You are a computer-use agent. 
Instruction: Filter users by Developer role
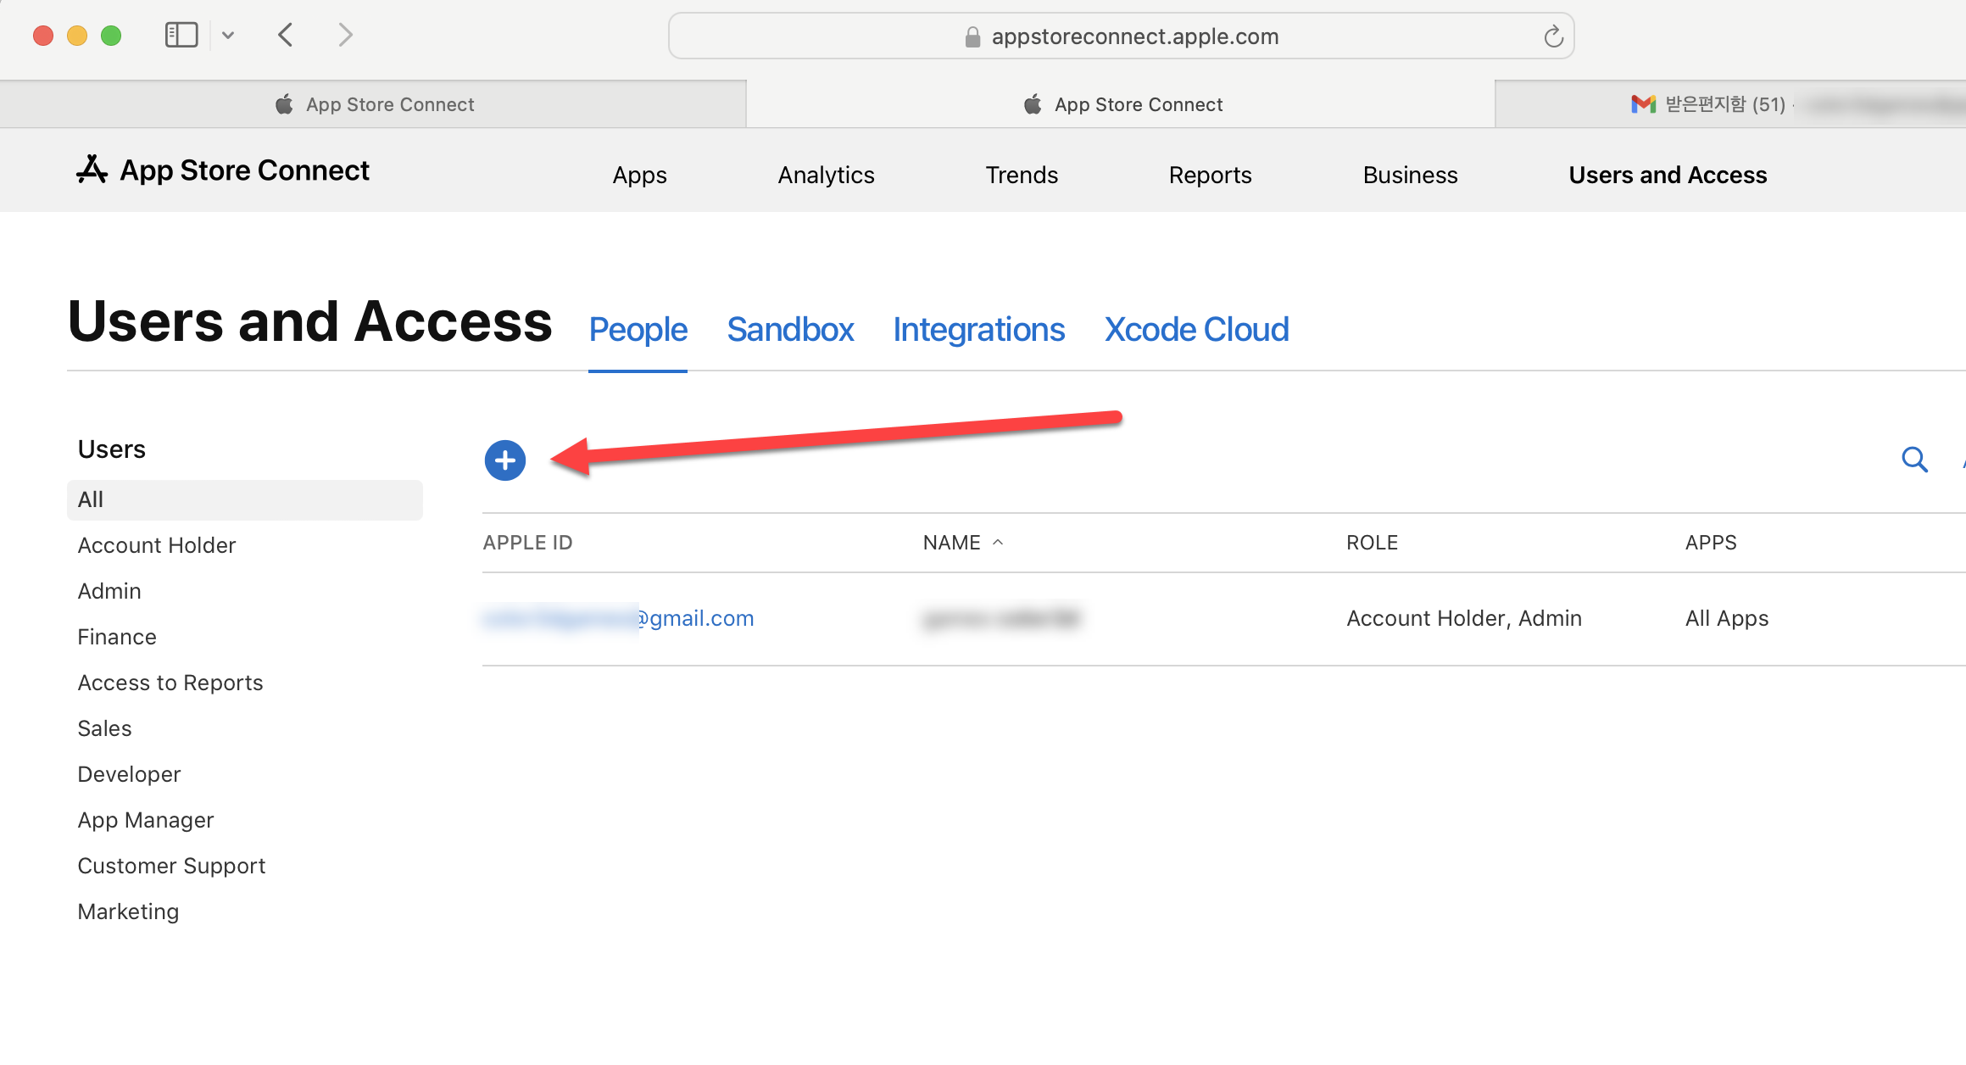coord(129,774)
